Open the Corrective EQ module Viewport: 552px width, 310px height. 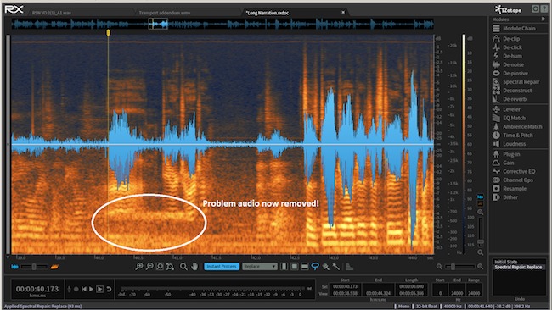coord(519,171)
